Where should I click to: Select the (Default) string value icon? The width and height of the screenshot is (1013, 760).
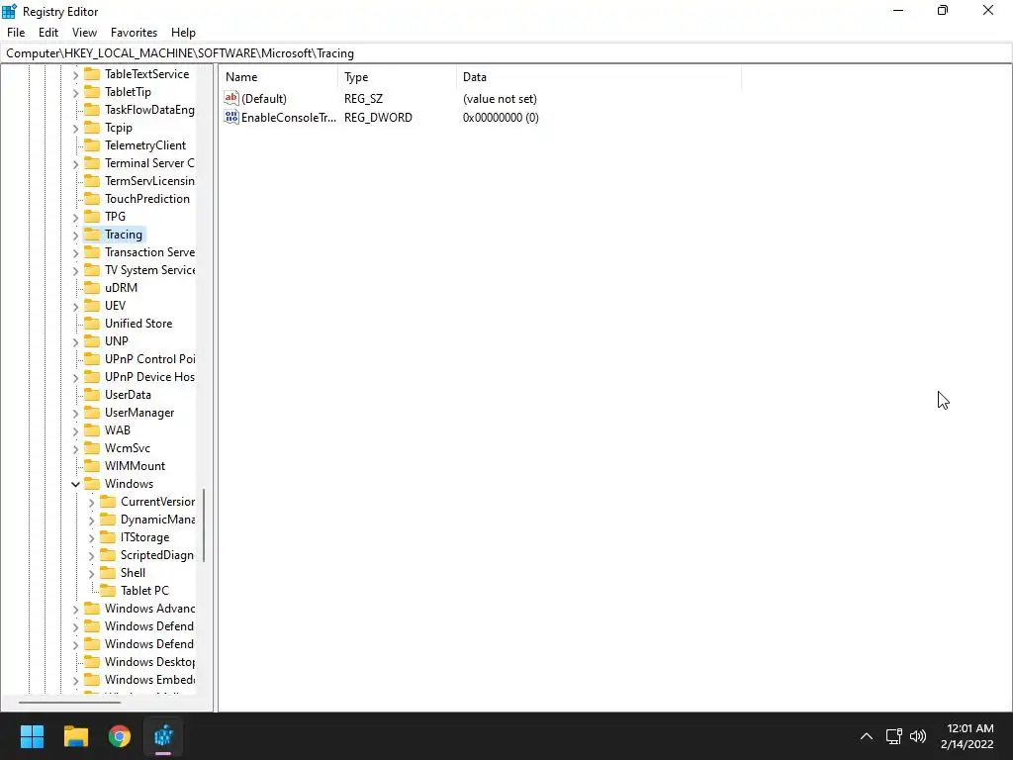click(x=231, y=98)
